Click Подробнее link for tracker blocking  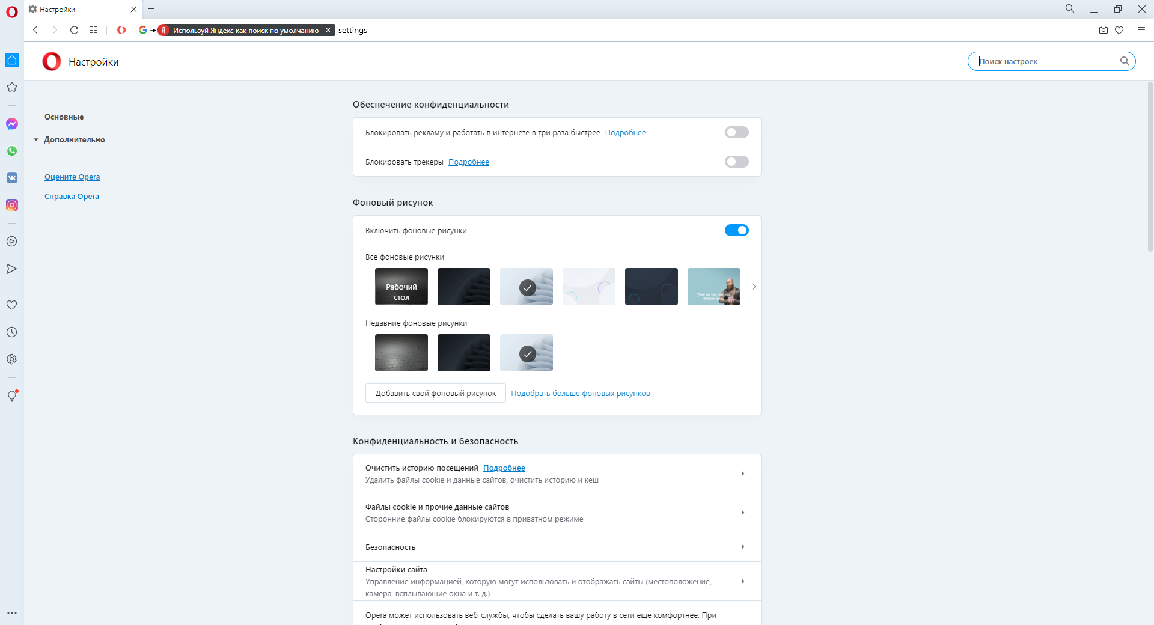click(x=469, y=162)
